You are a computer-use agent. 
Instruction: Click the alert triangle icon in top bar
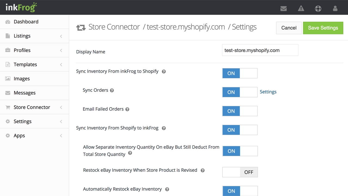[x=301, y=8]
